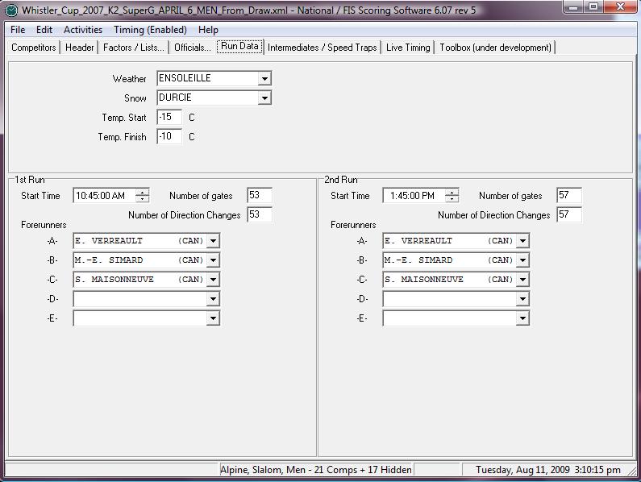Switch to the Live Timing tab
Viewport: 641px width, 482px height.
pos(408,48)
